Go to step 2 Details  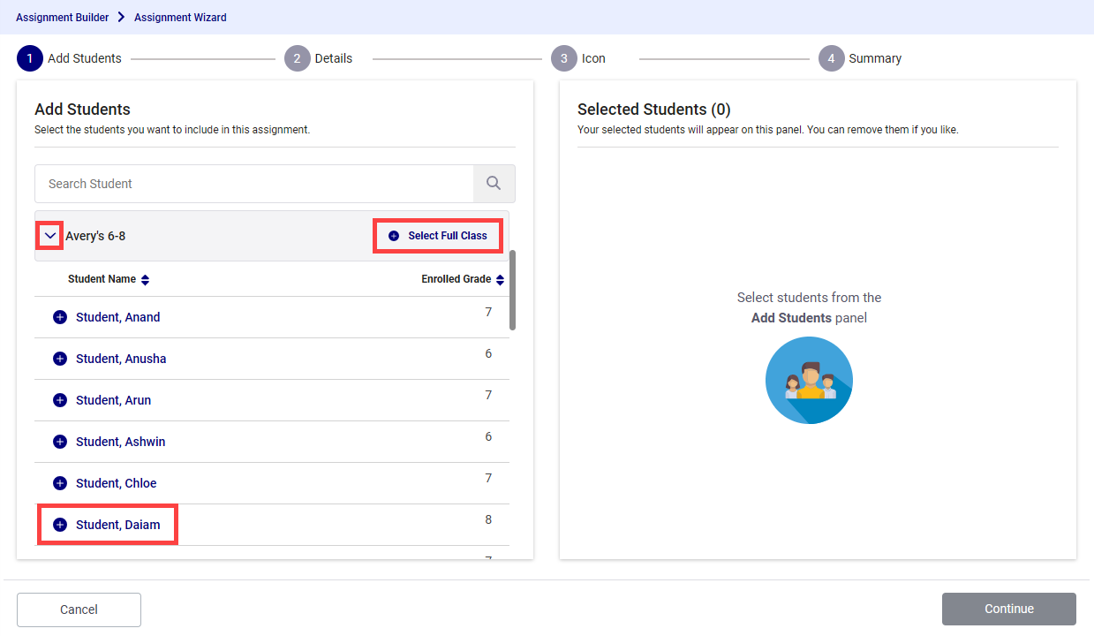click(x=319, y=58)
